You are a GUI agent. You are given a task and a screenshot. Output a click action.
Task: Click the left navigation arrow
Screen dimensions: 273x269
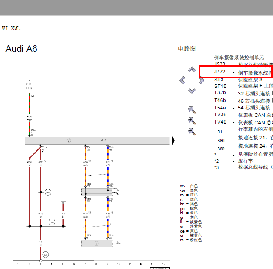tap(182, 80)
